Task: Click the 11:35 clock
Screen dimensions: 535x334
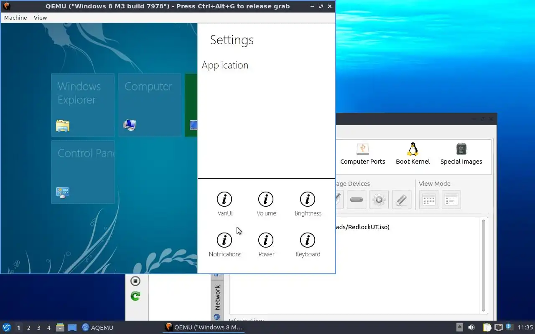Action: tap(525, 327)
